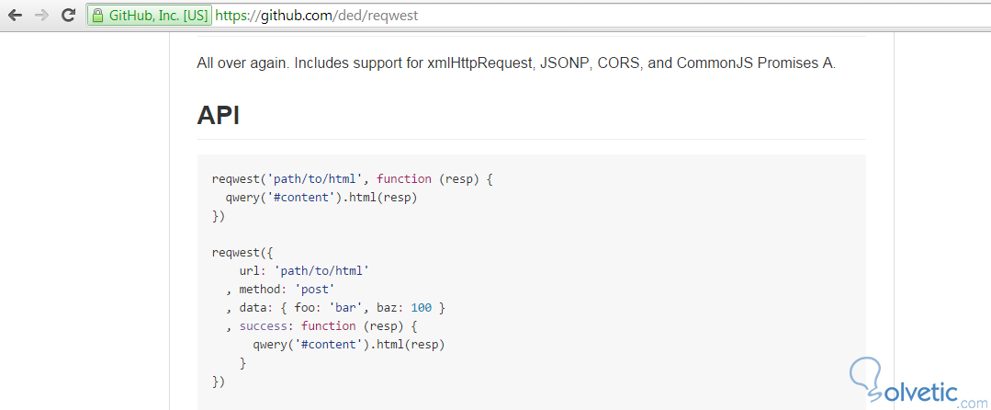The width and height of the screenshot is (991, 410).
Task: Click the word JSONP in the description
Action: tap(562, 63)
